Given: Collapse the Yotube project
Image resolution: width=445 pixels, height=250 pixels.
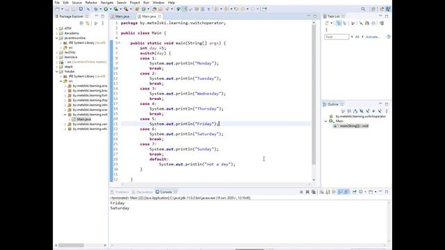Looking at the screenshot, I should (x=57, y=72).
